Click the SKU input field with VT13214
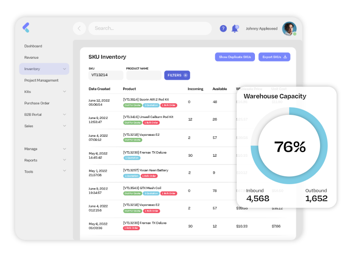The height and width of the screenshot is (257, 348). (106, 75)
